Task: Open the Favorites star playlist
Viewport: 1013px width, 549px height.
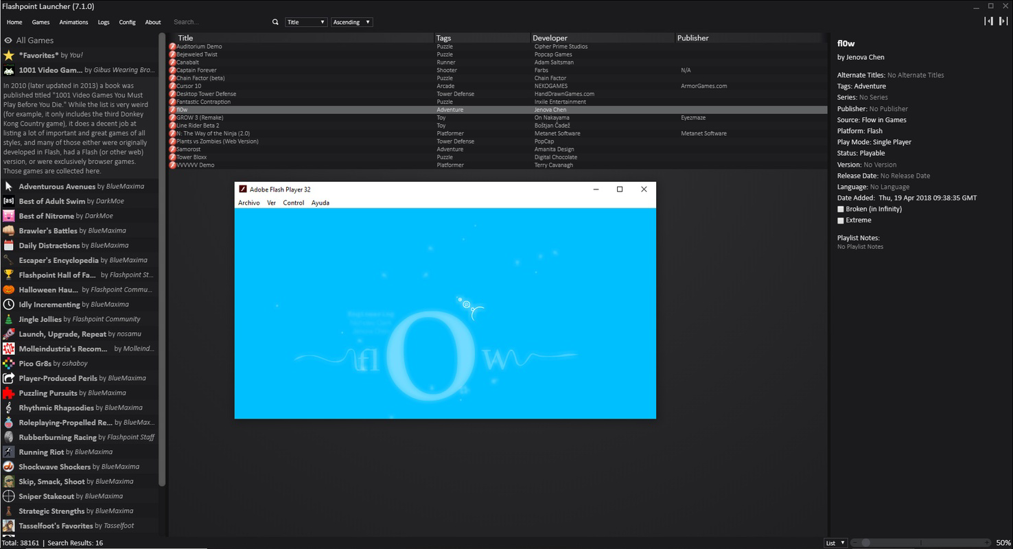Action: 8,55
